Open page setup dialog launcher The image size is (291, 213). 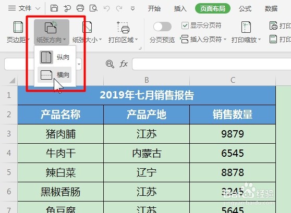(140, 48)
